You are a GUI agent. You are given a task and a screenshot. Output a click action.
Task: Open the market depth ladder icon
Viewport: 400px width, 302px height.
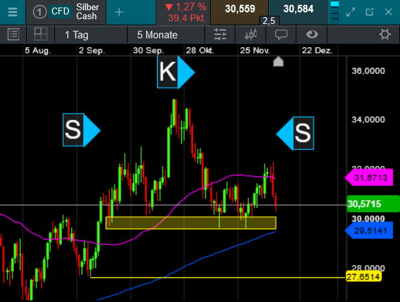(x=334, y=12)
